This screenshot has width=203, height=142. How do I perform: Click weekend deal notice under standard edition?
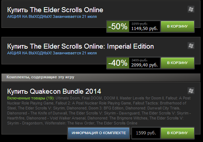click(52, 17)
